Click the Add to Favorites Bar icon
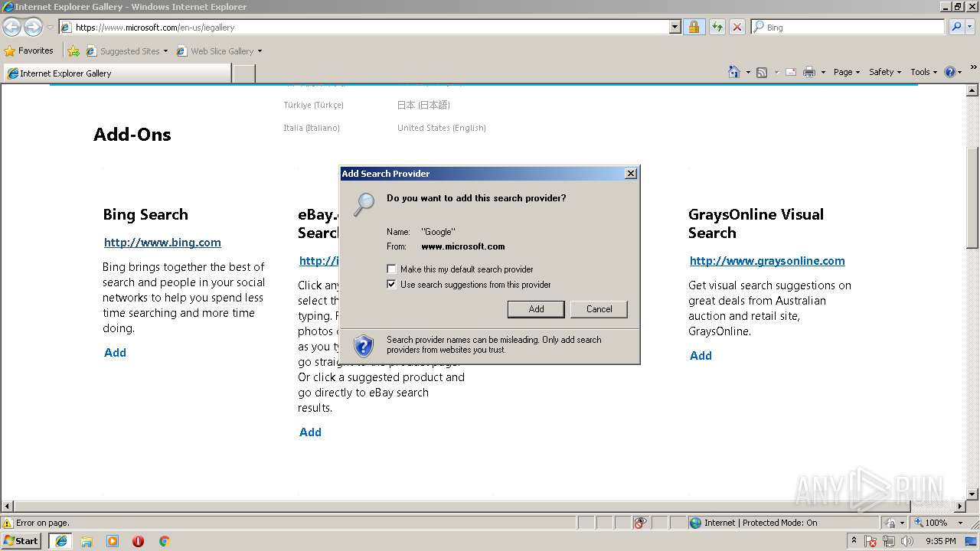 [73, 51]
